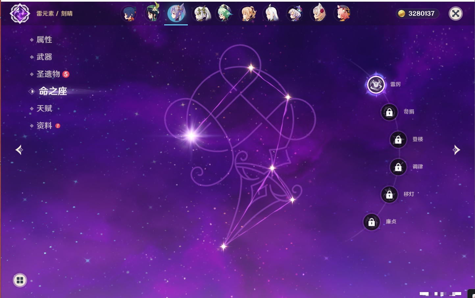Click the 移灯 constellation label
The image size is (475, 298).
(409, 194)
